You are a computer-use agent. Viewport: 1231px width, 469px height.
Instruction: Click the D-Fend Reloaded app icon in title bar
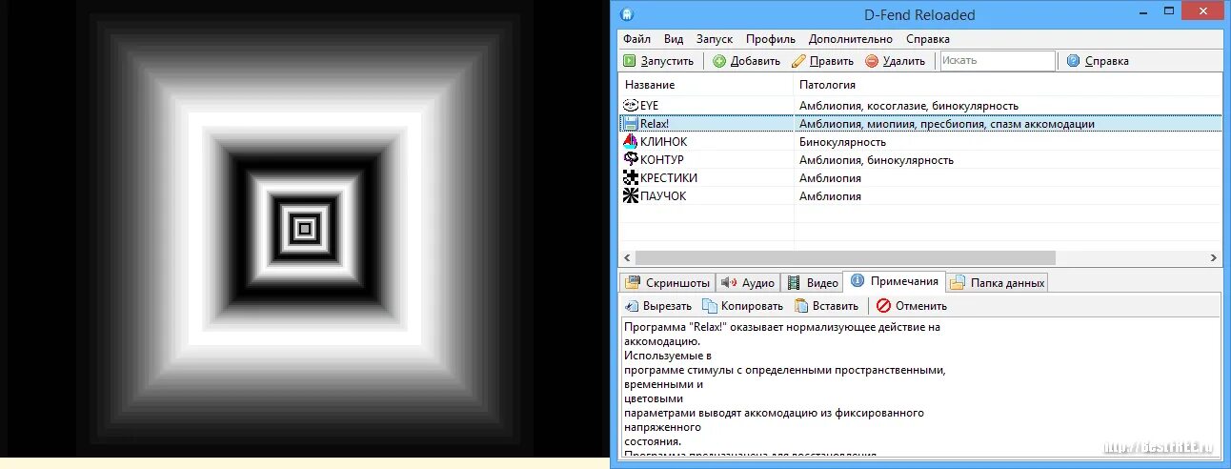click(627, 14)
